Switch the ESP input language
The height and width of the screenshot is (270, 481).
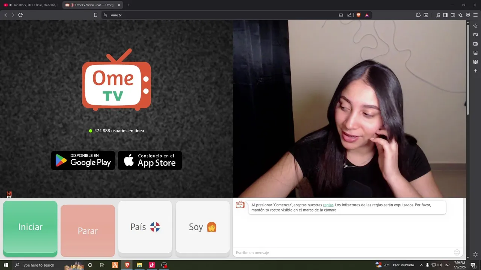447,265
